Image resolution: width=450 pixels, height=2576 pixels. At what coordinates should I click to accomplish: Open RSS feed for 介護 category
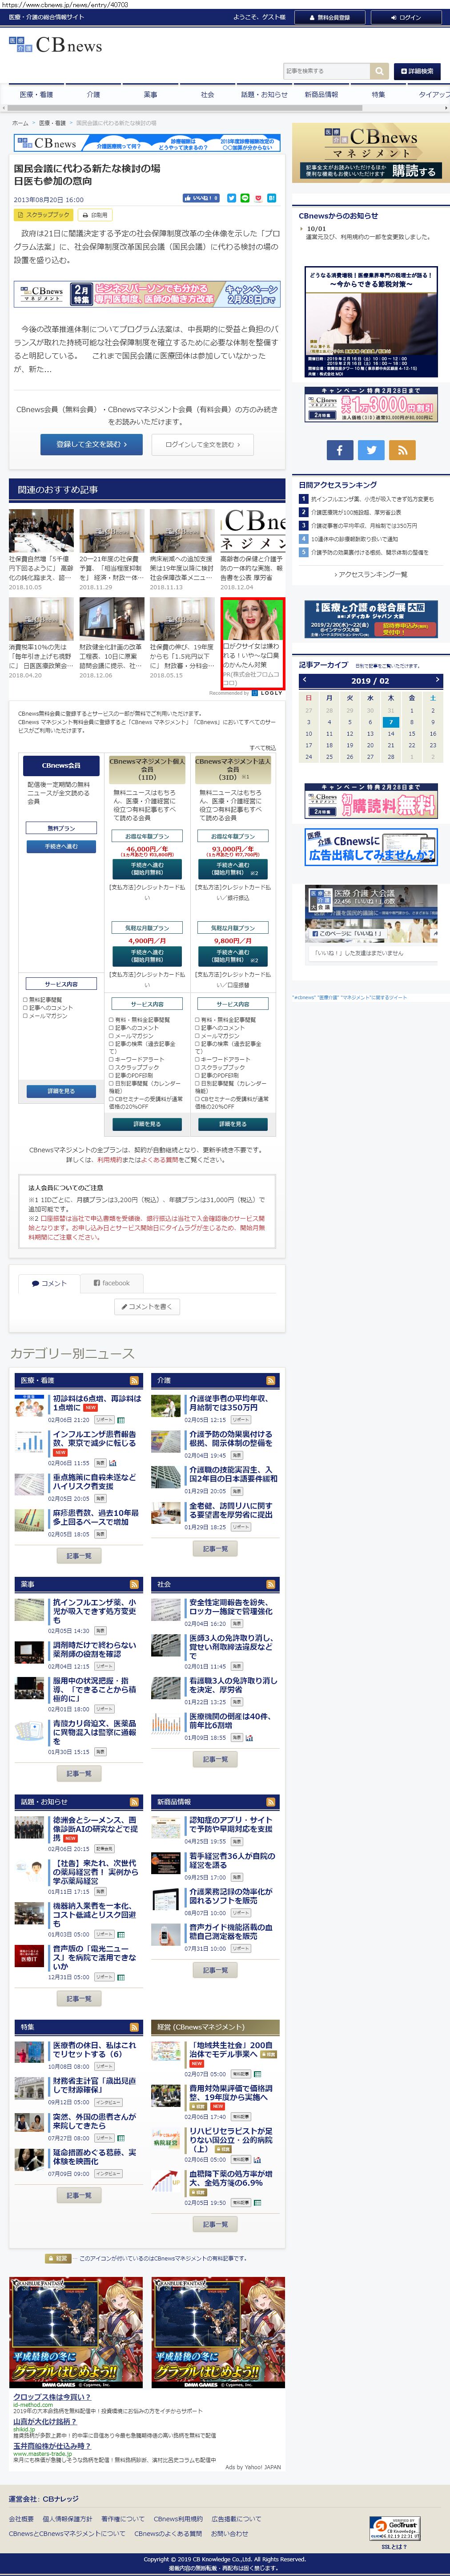[271, 1381]
